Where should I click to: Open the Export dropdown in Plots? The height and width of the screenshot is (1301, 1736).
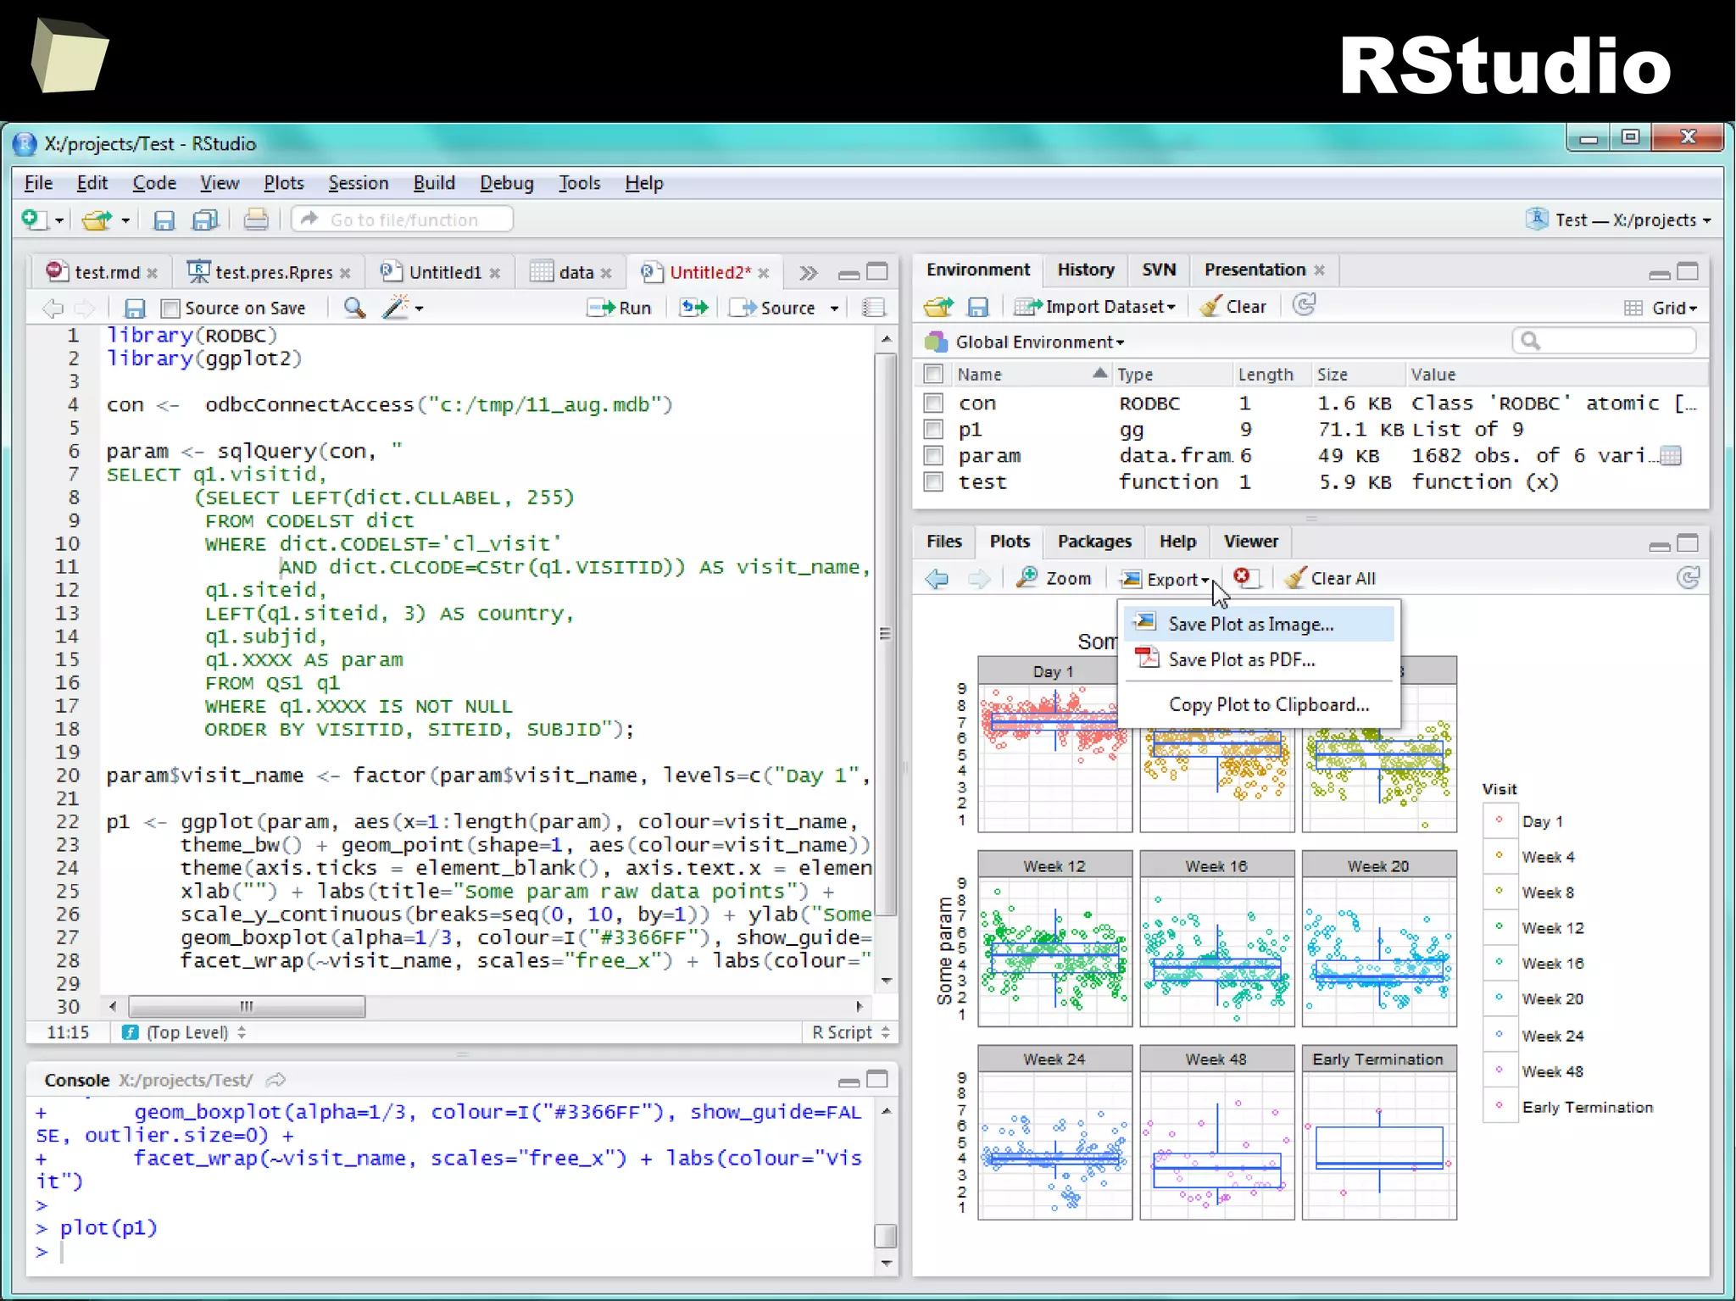1166,579
